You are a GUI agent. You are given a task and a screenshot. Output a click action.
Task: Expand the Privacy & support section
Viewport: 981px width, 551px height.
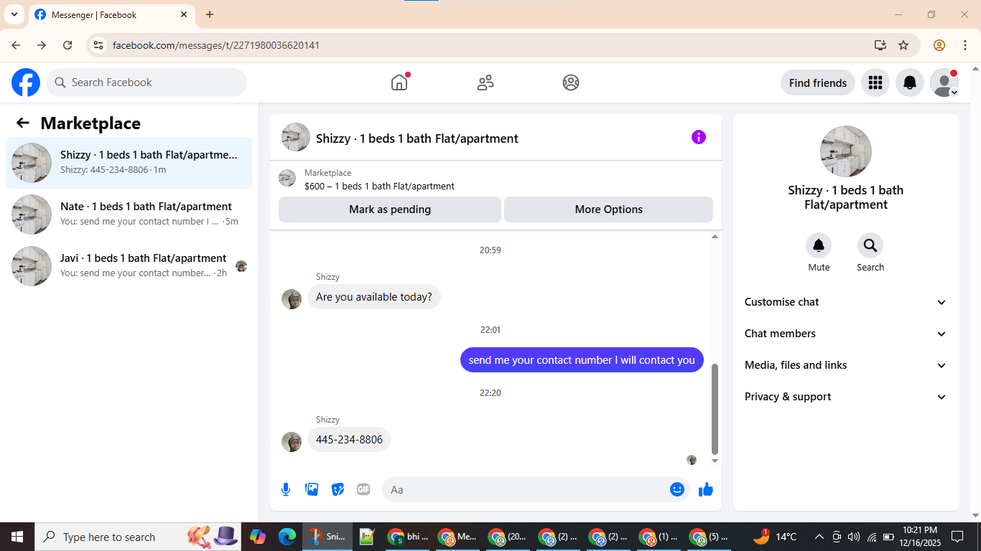(846, 397)
